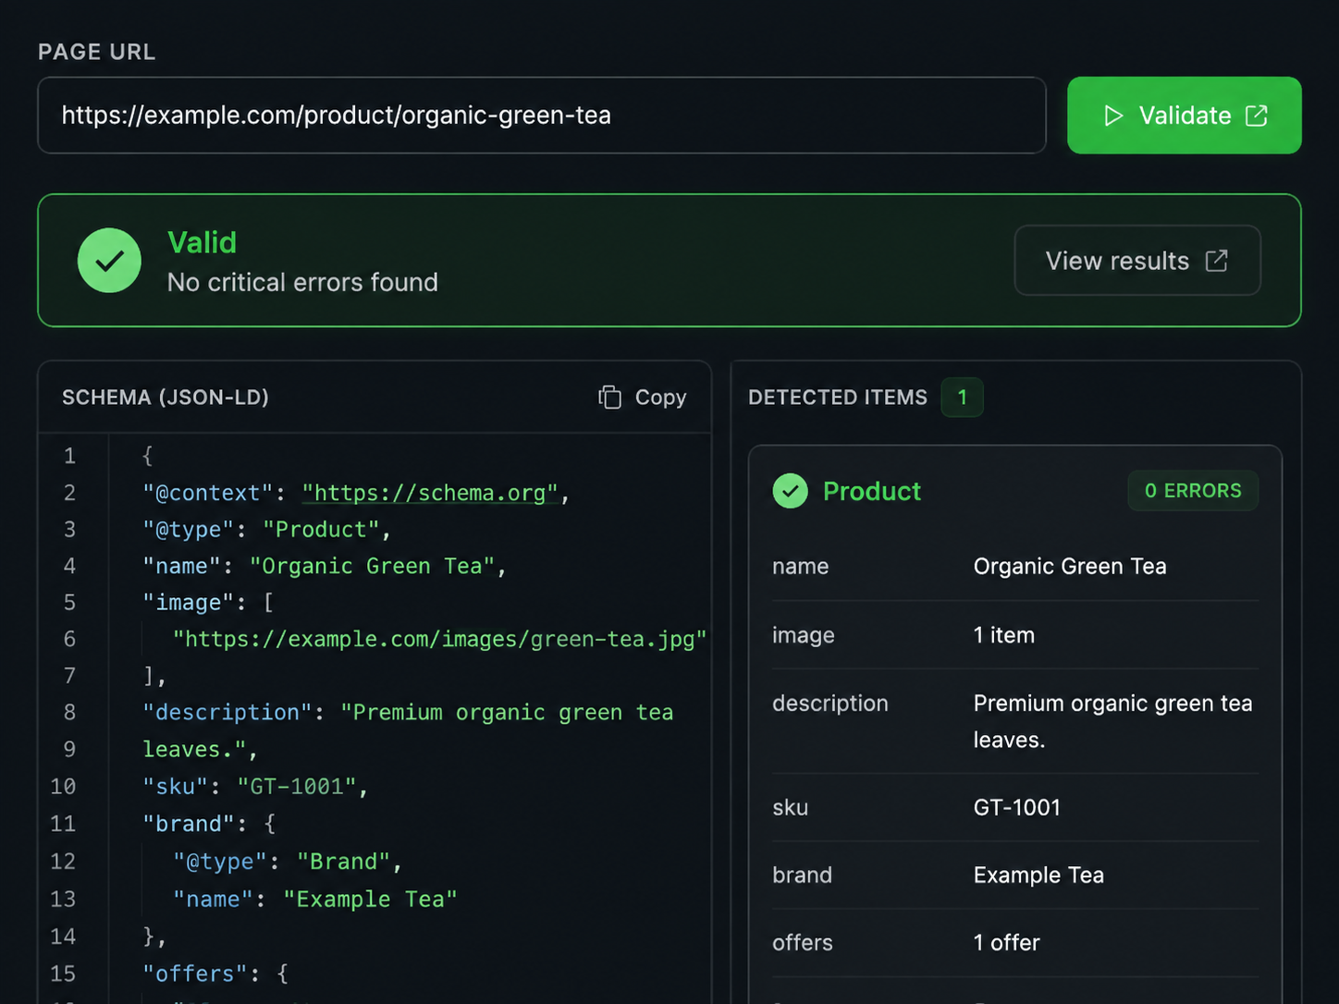Viewport: 1339px width, 1004px height.
Task: Click the "Brand" type value on line 12
Action: pyautogui.click(x=344, y=862)
